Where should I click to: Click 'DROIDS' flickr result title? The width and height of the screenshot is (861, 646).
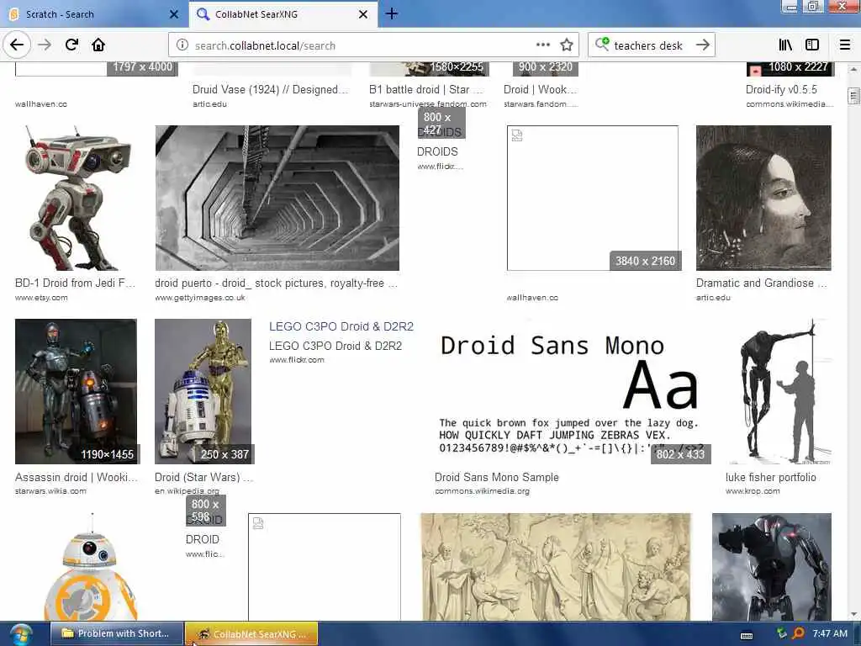coord(437,151)
